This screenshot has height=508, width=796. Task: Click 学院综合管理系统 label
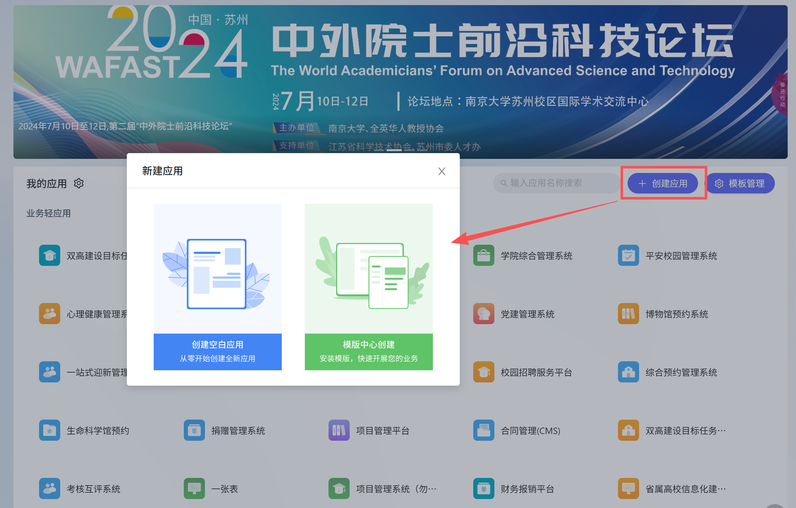click(x=537, y=256)
